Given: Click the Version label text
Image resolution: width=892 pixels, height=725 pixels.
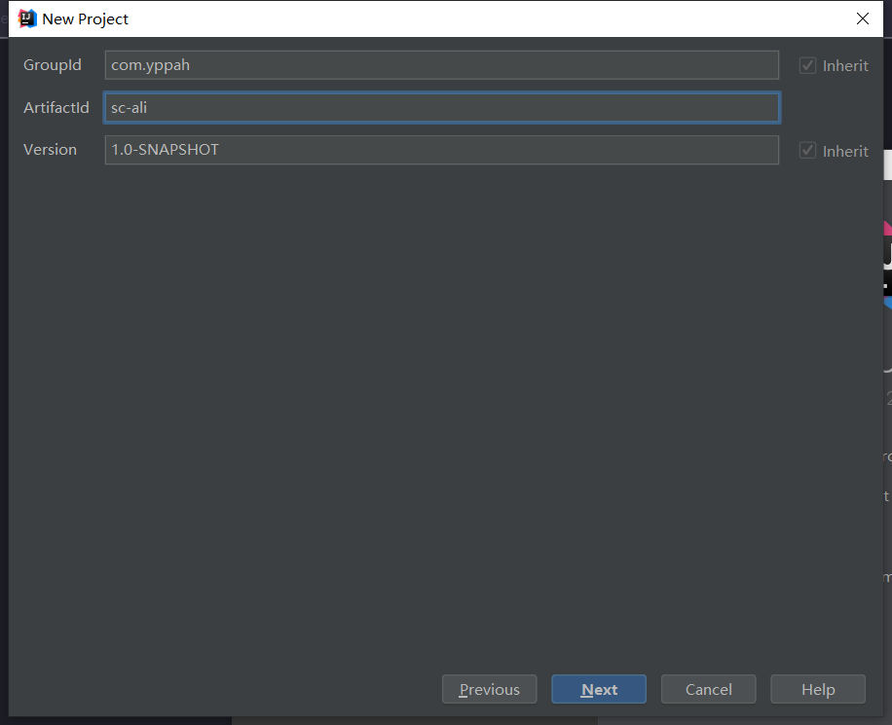Looking at the screenshot, I should pos(50,150).
